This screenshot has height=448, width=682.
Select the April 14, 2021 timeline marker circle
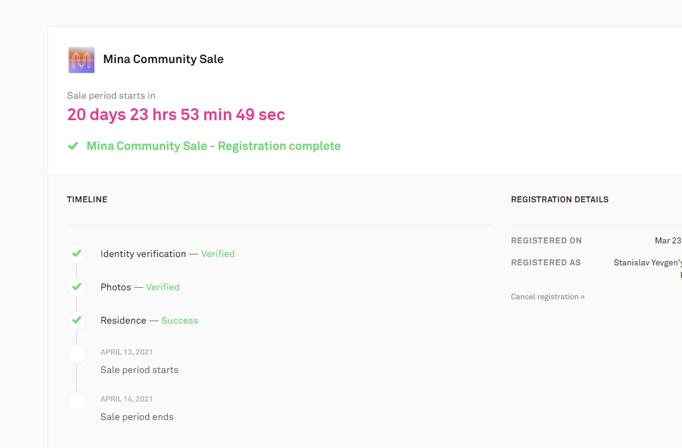pyautogui.click(x=77, y=400)
